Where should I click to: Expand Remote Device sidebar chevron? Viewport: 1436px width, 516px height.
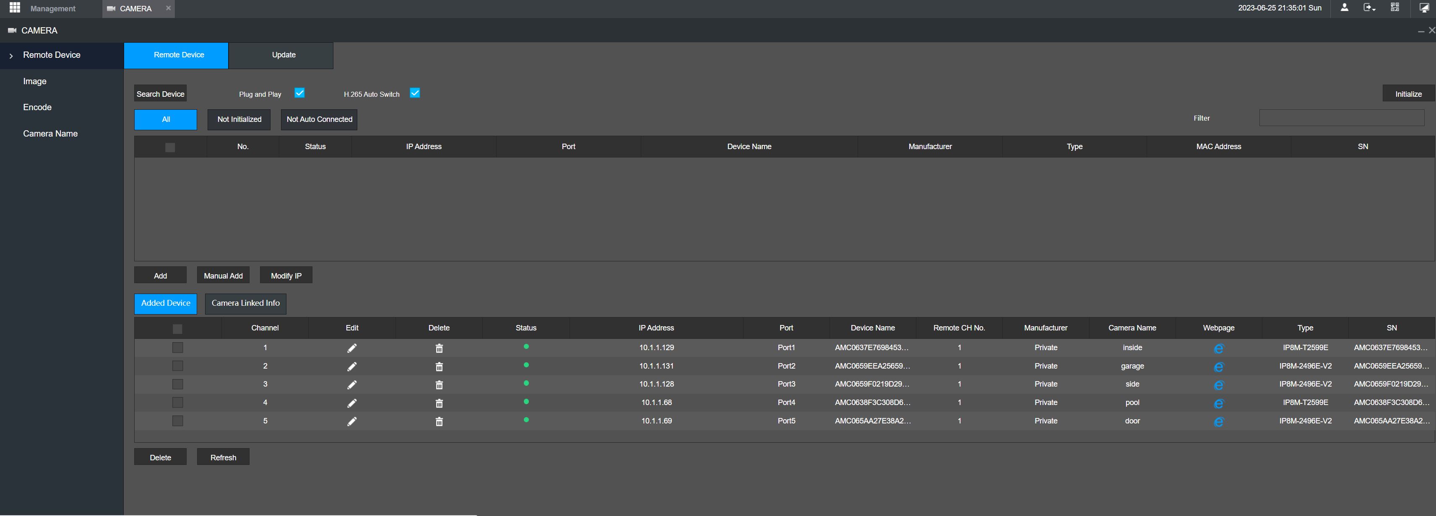[11, 56]
